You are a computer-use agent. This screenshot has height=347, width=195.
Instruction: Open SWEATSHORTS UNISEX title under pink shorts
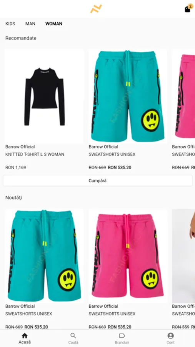click(112, 314)
